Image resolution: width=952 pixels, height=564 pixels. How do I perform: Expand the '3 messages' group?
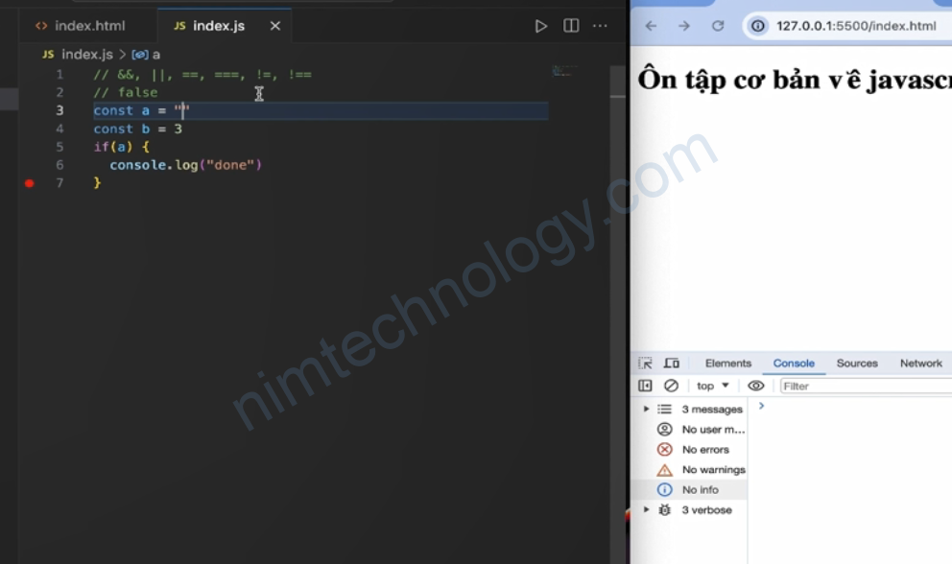coord(647,410)
